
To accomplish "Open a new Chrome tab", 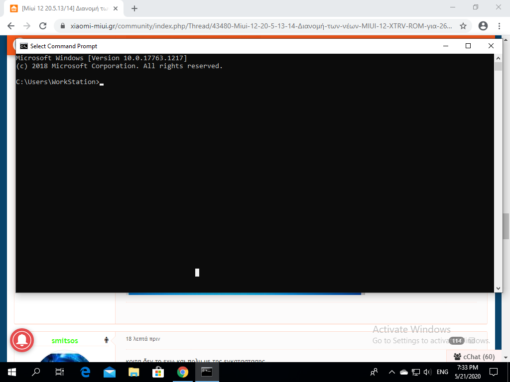I will click(134, 9).
